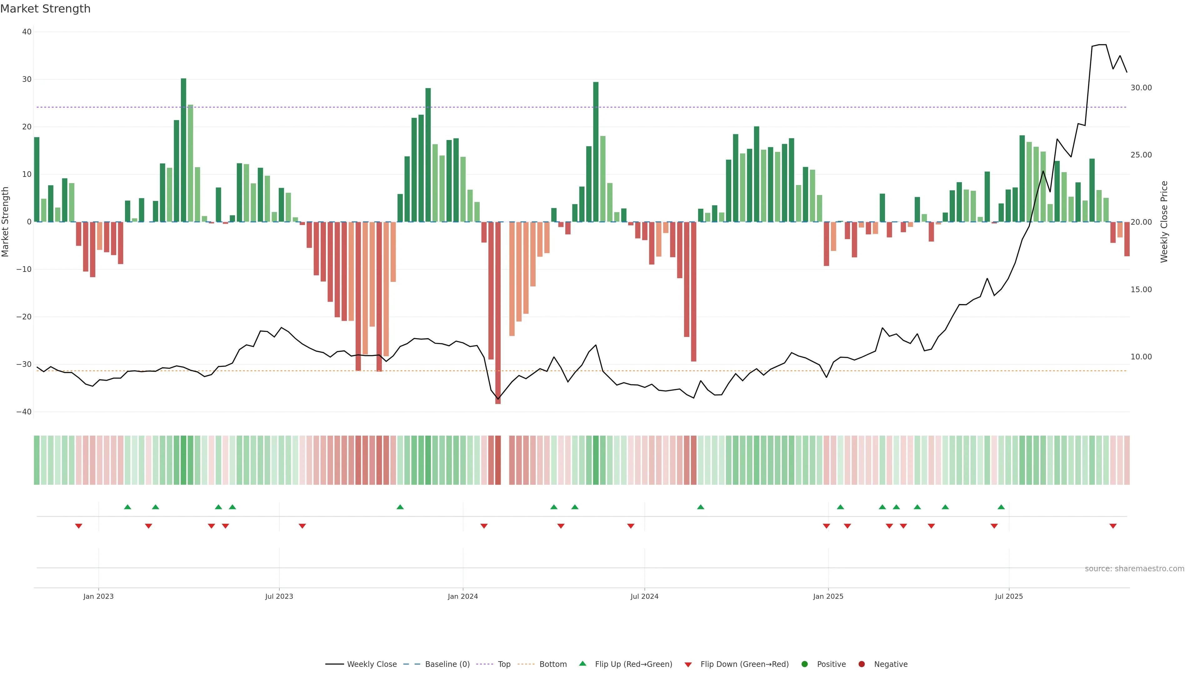Click the tallest green bar above 30
The width and height of the screenshot is (1200, 675).
(x=183, y=149)
